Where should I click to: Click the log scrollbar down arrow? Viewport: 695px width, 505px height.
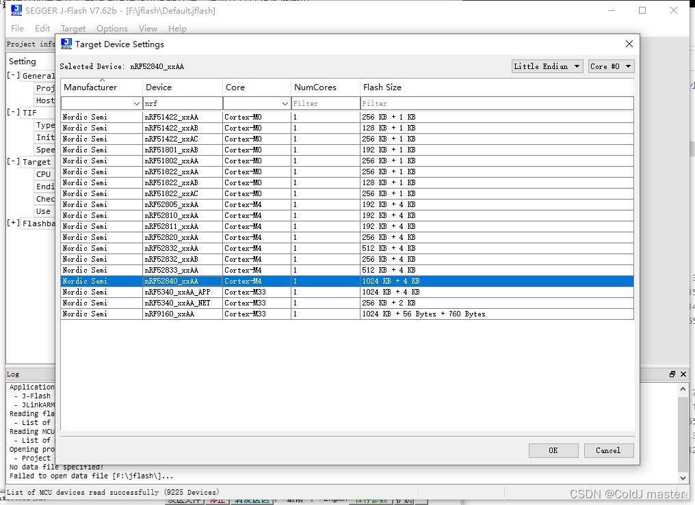[683, 478]
